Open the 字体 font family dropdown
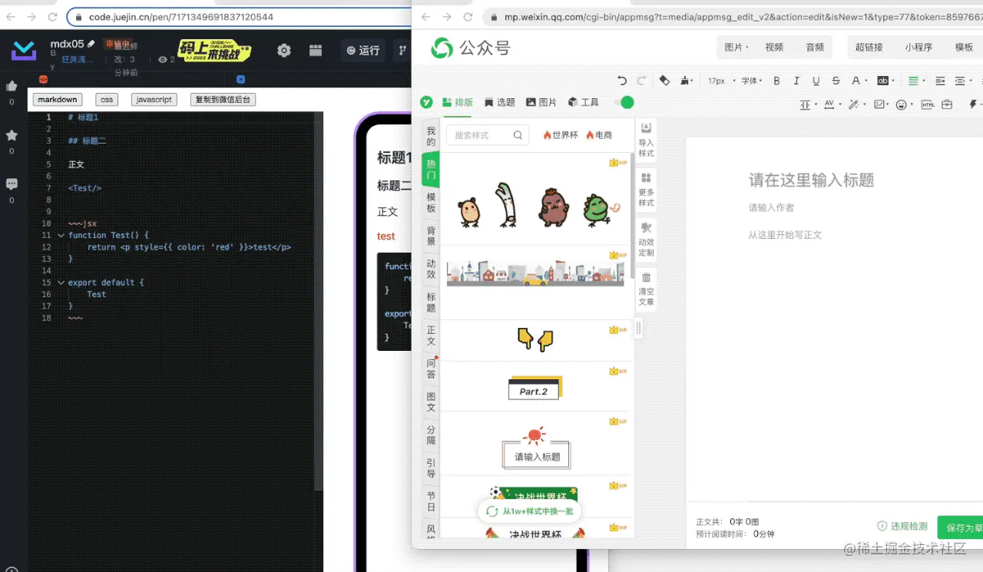Viewport: 983px width, 572px height. (x=750, y=81)
